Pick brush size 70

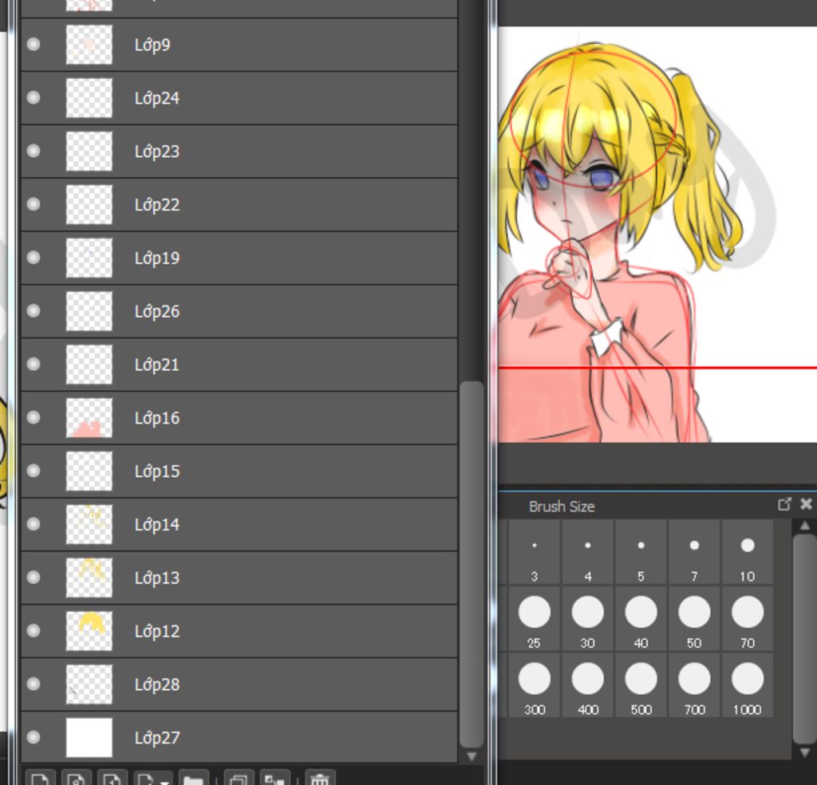tap(748, 619)
